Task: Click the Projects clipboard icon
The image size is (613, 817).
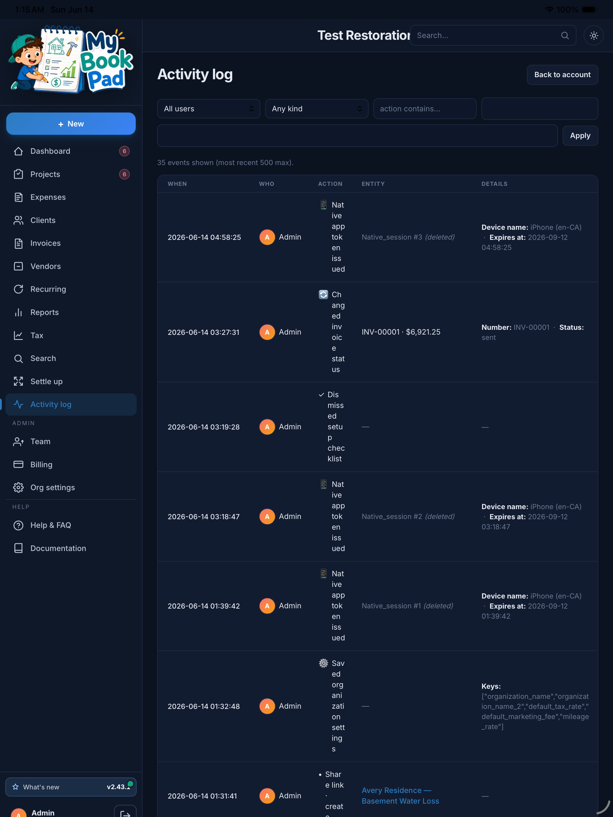Action: click(18, 174)
